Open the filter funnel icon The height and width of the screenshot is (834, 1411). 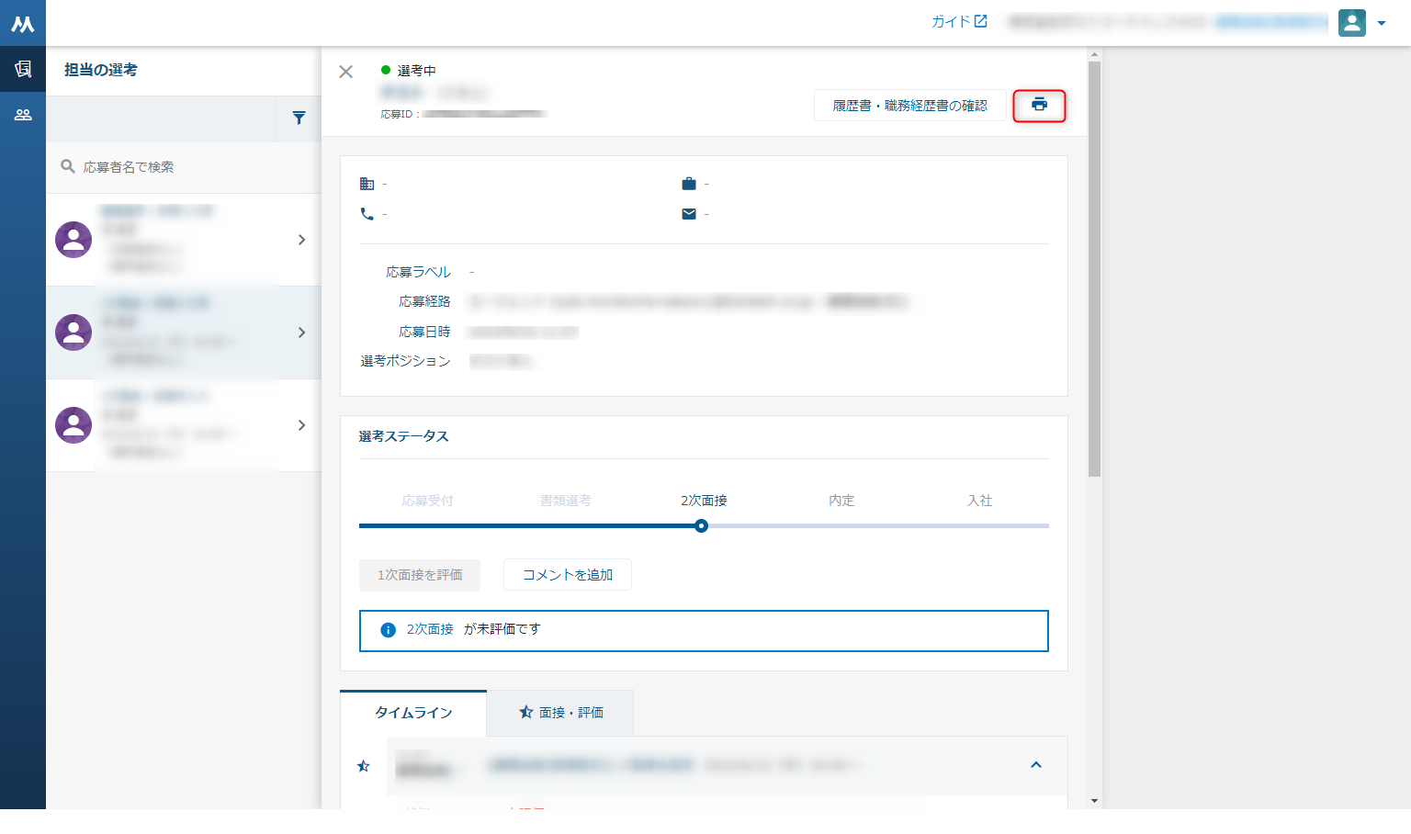(299, 118)
